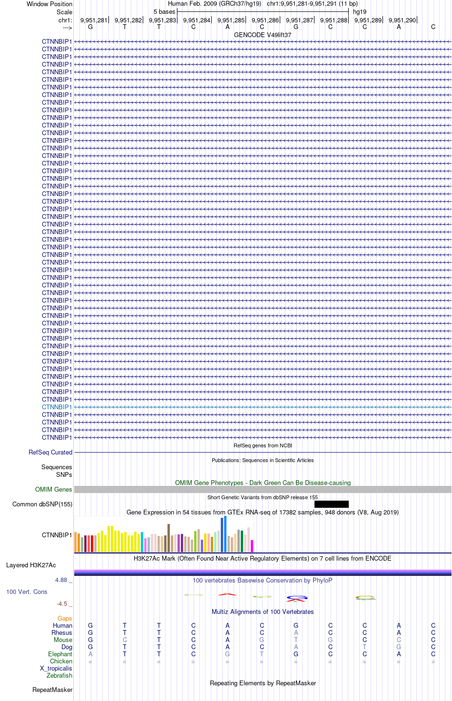Click the Layered H3K27Ac label

click(x=31, y=565)
